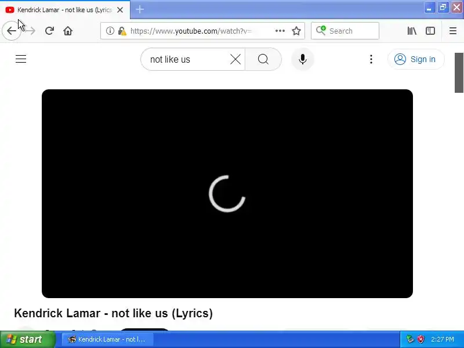This screenshot has height=348, width=464.
Task: Click the page vertical scrollbar thumb
Action: point(459,73)
